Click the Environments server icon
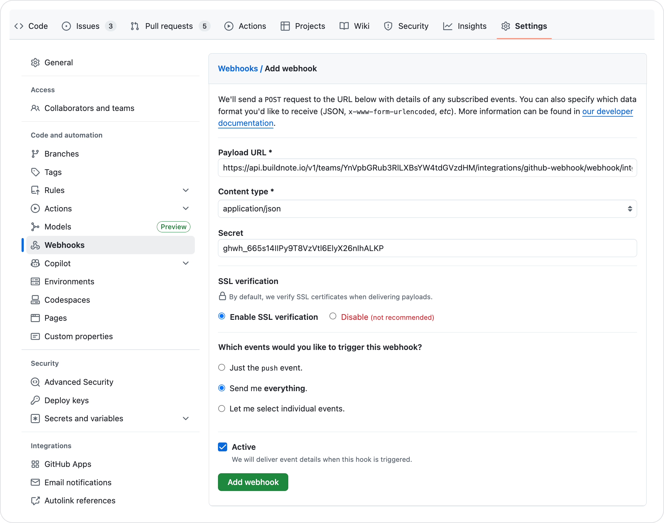The height and width of the screenshot is (523, 664). point(35,281)
